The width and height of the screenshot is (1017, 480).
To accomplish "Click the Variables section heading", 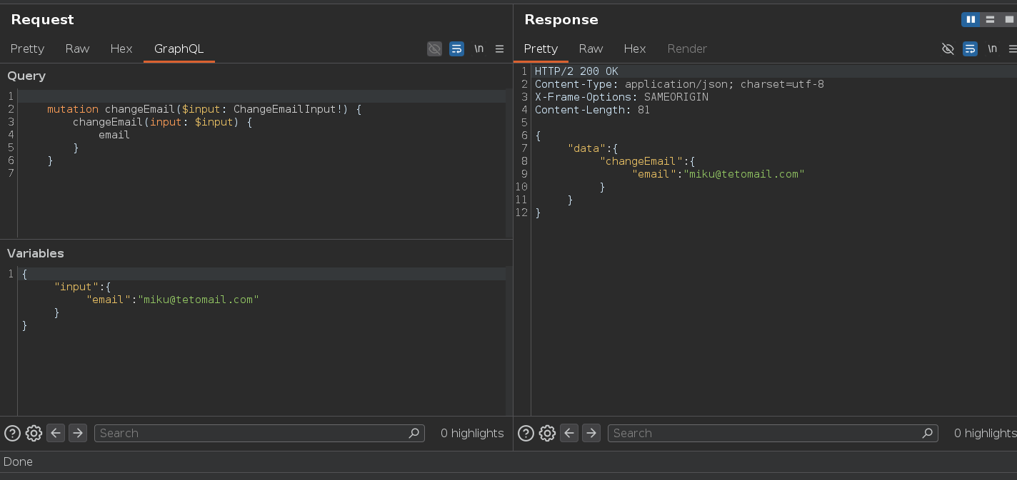I will click(x=36, y=253).
